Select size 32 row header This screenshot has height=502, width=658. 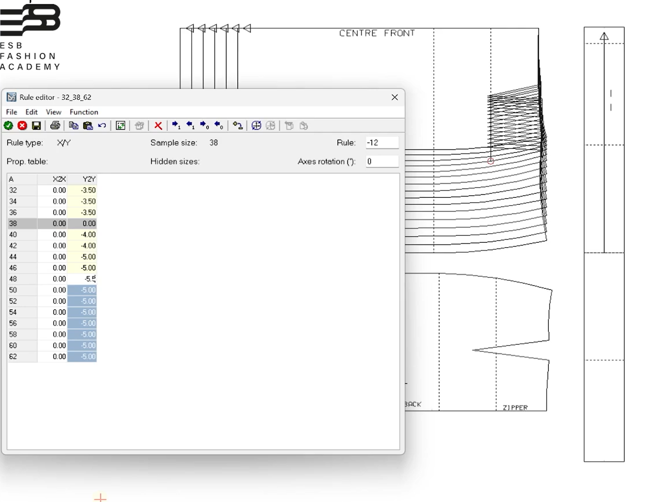(22, 190)
